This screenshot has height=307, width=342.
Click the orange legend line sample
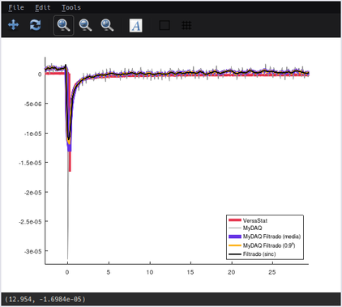coord(235,245)
